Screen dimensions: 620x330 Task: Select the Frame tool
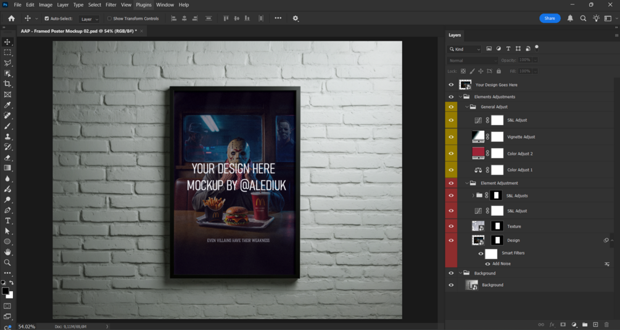(x=7, y=94)
